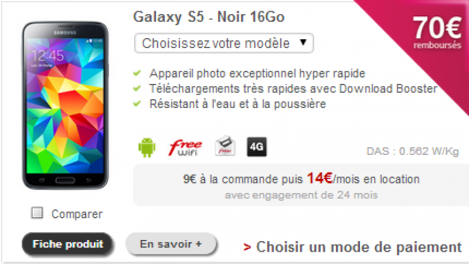Click the 14€/mois rental price box
469x264 pixels.
[301, 185]
